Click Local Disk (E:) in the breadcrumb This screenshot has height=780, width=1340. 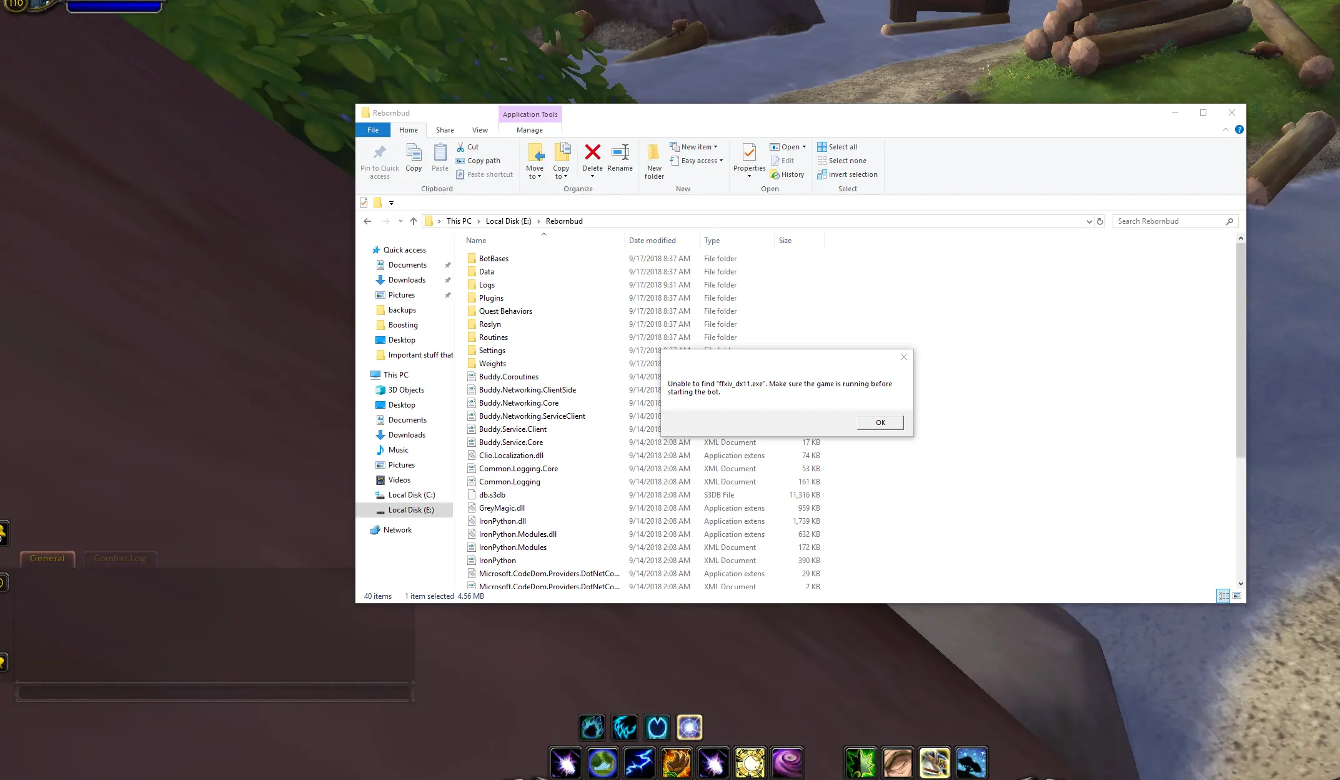509,221
